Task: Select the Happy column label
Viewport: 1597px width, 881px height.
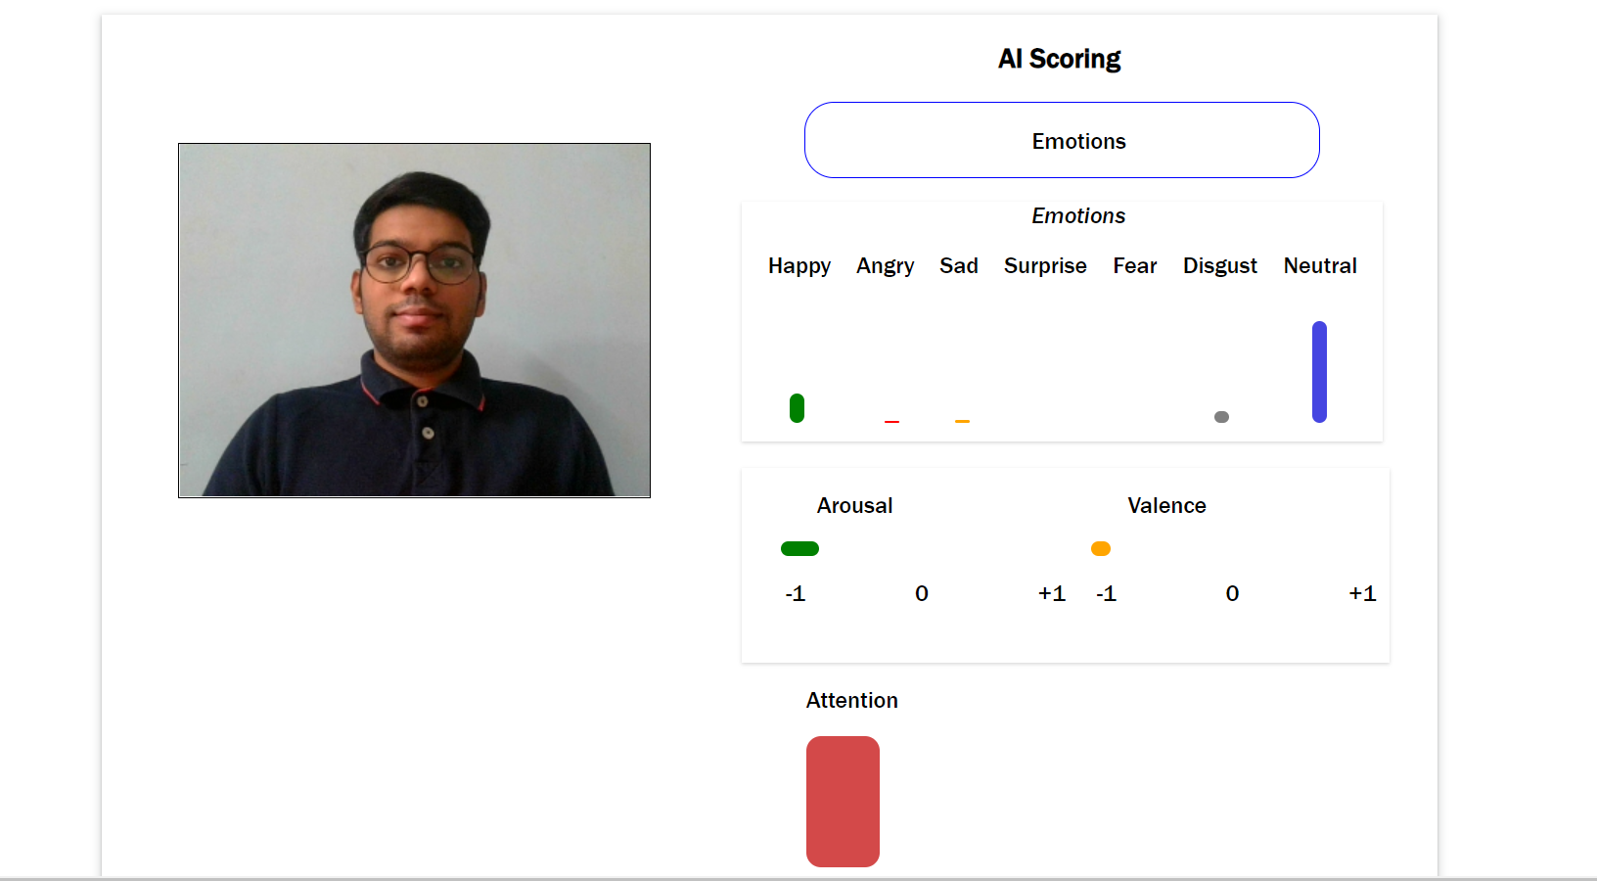Action: (x=798, y=265)
